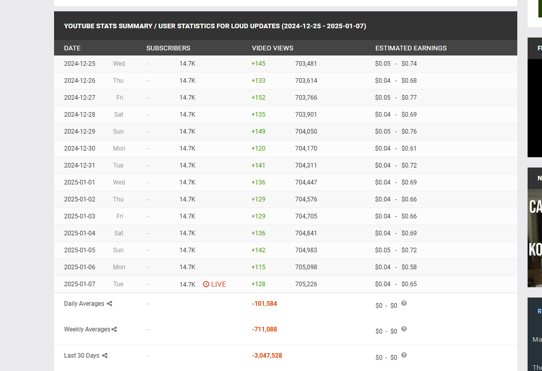Select the date 2024-12-30
This screenshot has height=371, width=542.
pos(79,148)
